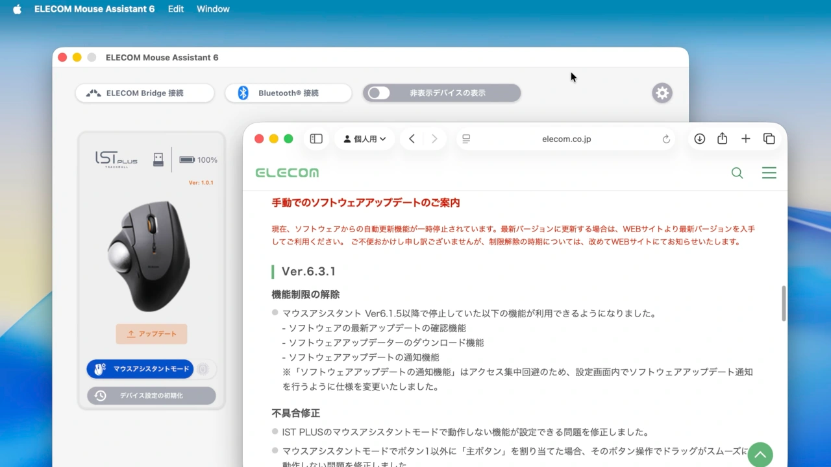Toggle Safari sidebar
The height and width of the screenshot is (467, 831).
[x=316, y=139]
